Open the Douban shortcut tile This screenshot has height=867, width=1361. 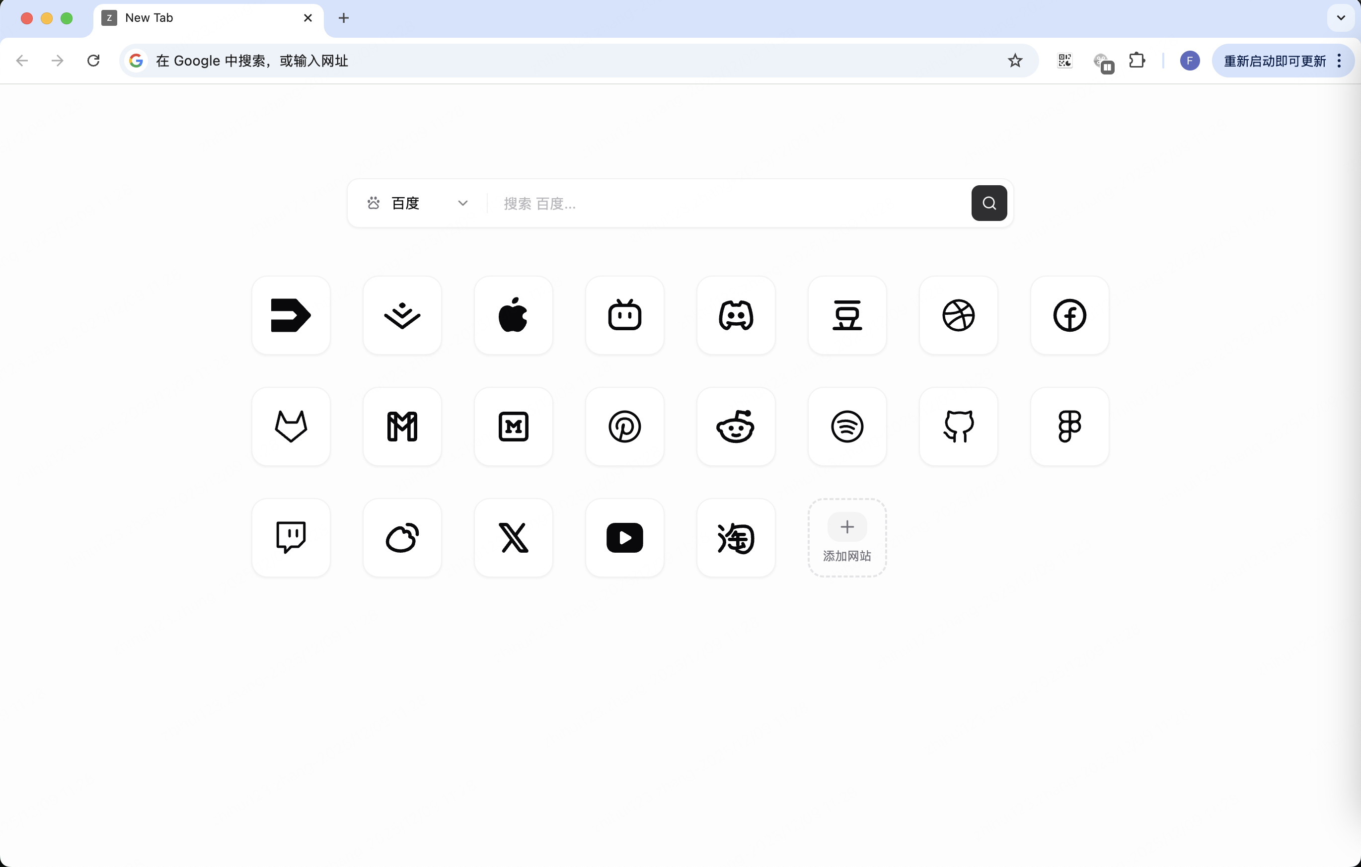847,315
